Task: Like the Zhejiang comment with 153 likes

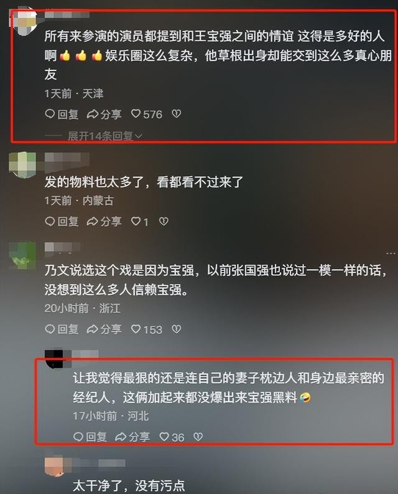Action: pos(146,330)
